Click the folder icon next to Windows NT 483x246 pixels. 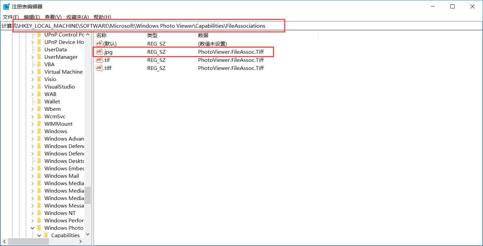[39, 213]
